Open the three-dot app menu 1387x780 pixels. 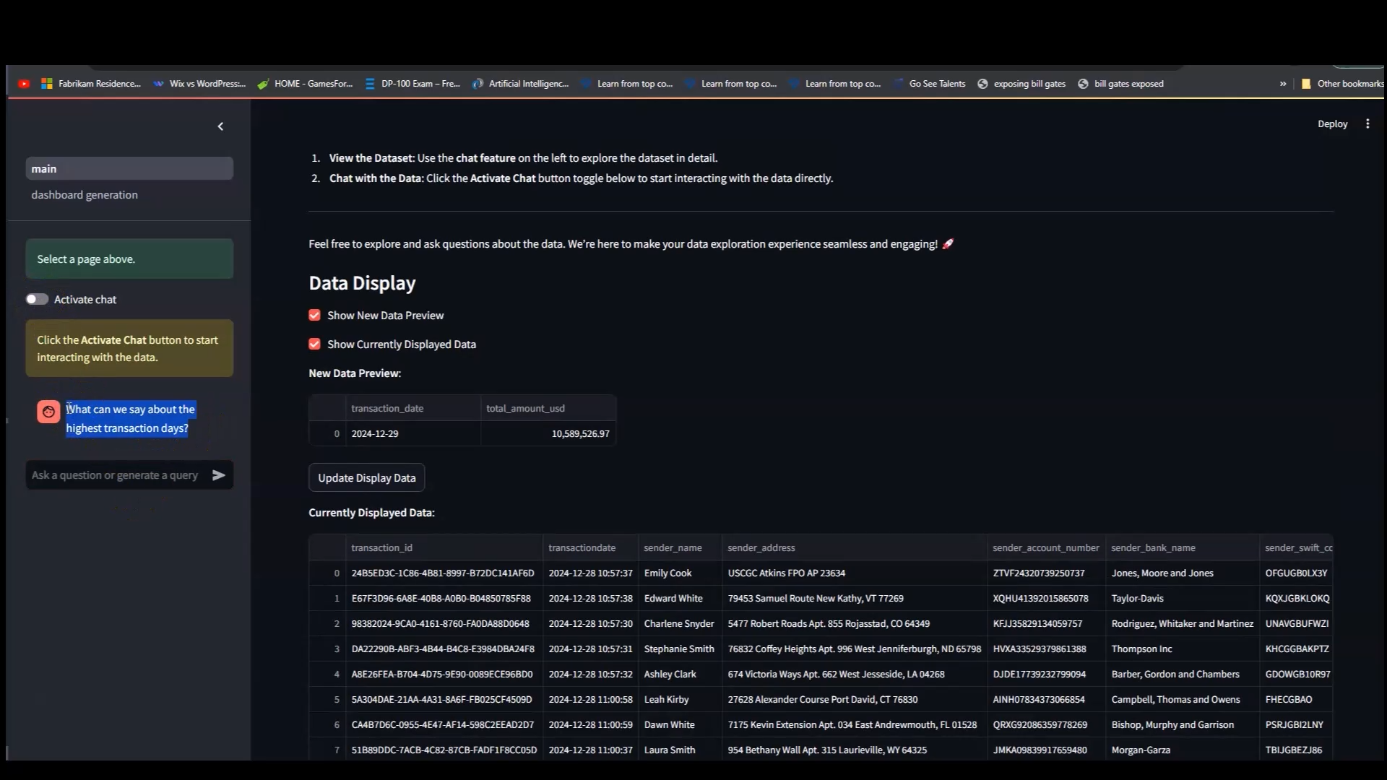tap(1367, 123)
